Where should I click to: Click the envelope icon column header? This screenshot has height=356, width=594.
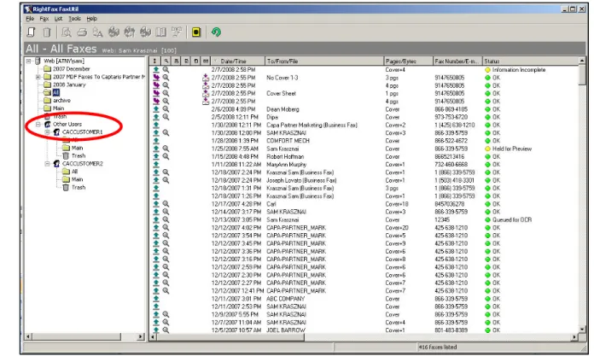click(206, 61)
